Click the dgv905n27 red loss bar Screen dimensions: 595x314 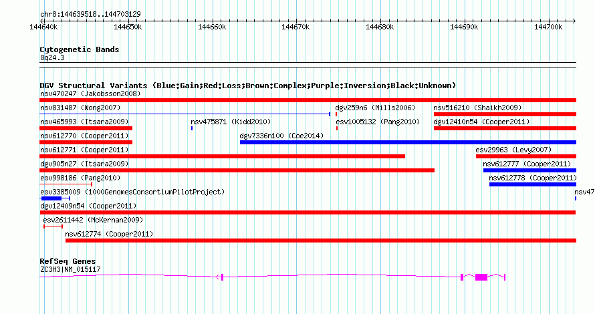(x=237, y=170)
